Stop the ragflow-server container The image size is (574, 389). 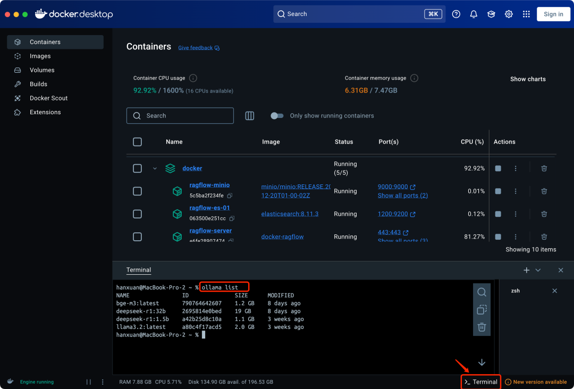(x=498, y=237)
